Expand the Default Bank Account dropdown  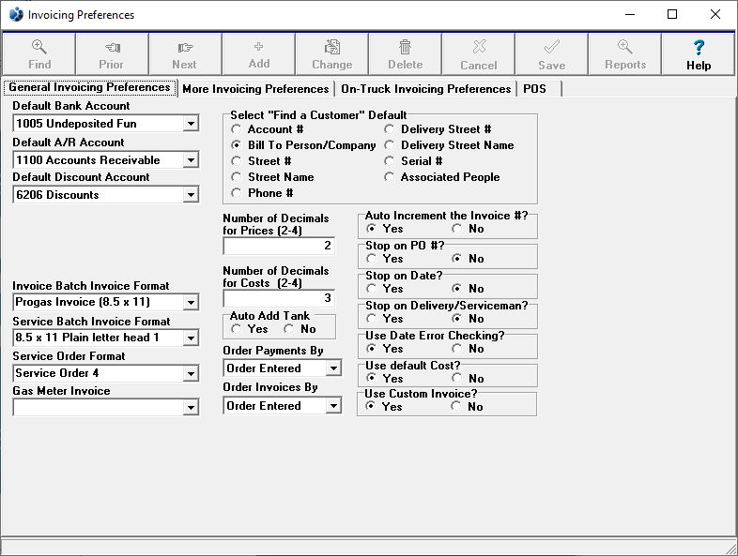[191, 124]
